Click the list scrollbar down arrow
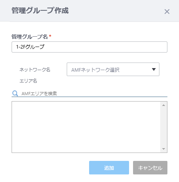Image resolution: width=179 pixels, height=182 pixels. click(164, 149)
